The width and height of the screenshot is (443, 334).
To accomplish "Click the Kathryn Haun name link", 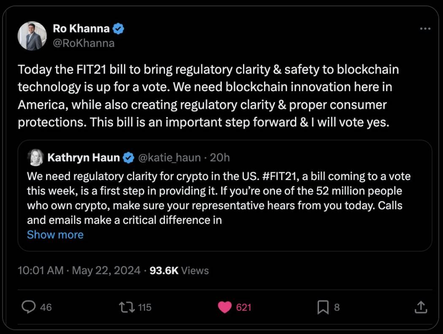I will click(x=84, y=158).
